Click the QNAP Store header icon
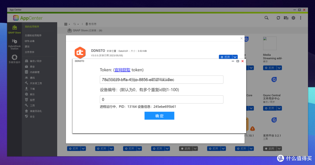 69,30
